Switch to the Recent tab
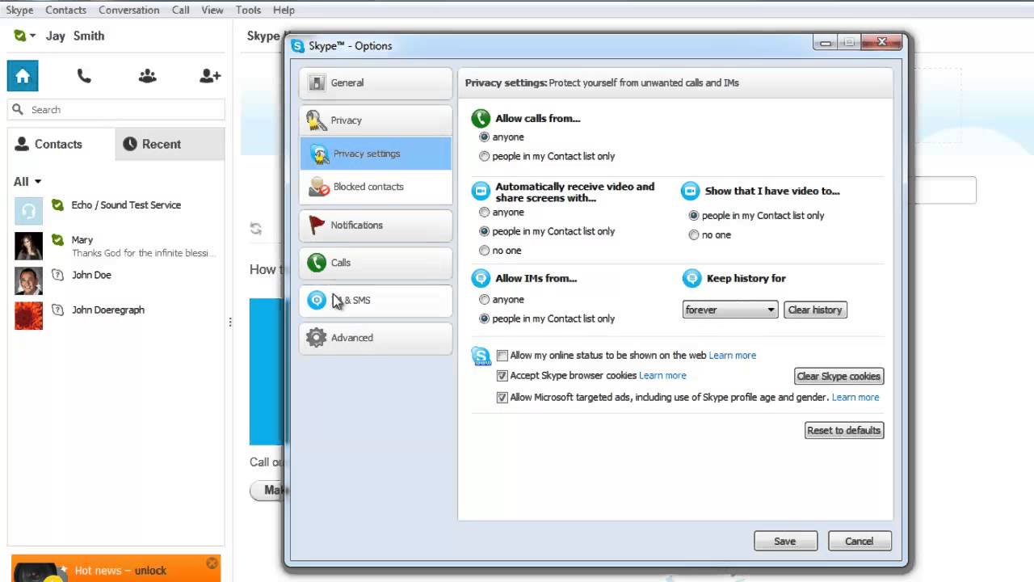Screen dimensions: 1034x582 pyautogui.click(x=170, y=144)
